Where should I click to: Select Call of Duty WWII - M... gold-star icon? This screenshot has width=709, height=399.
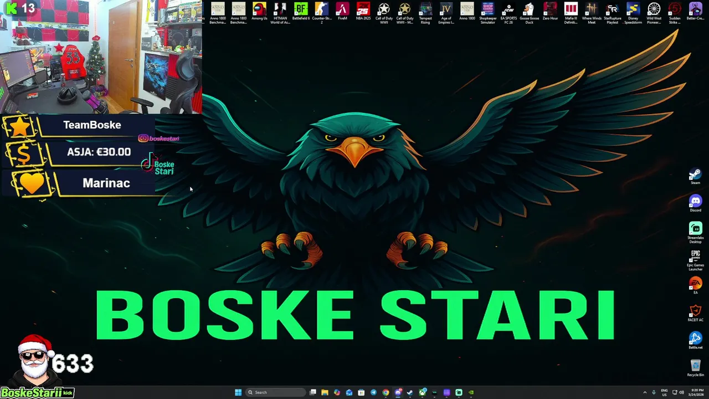[404, 13]
